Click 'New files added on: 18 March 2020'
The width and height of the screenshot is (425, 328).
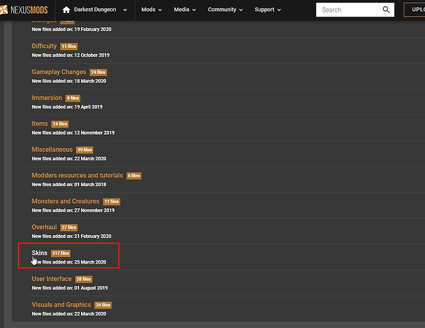69,81
